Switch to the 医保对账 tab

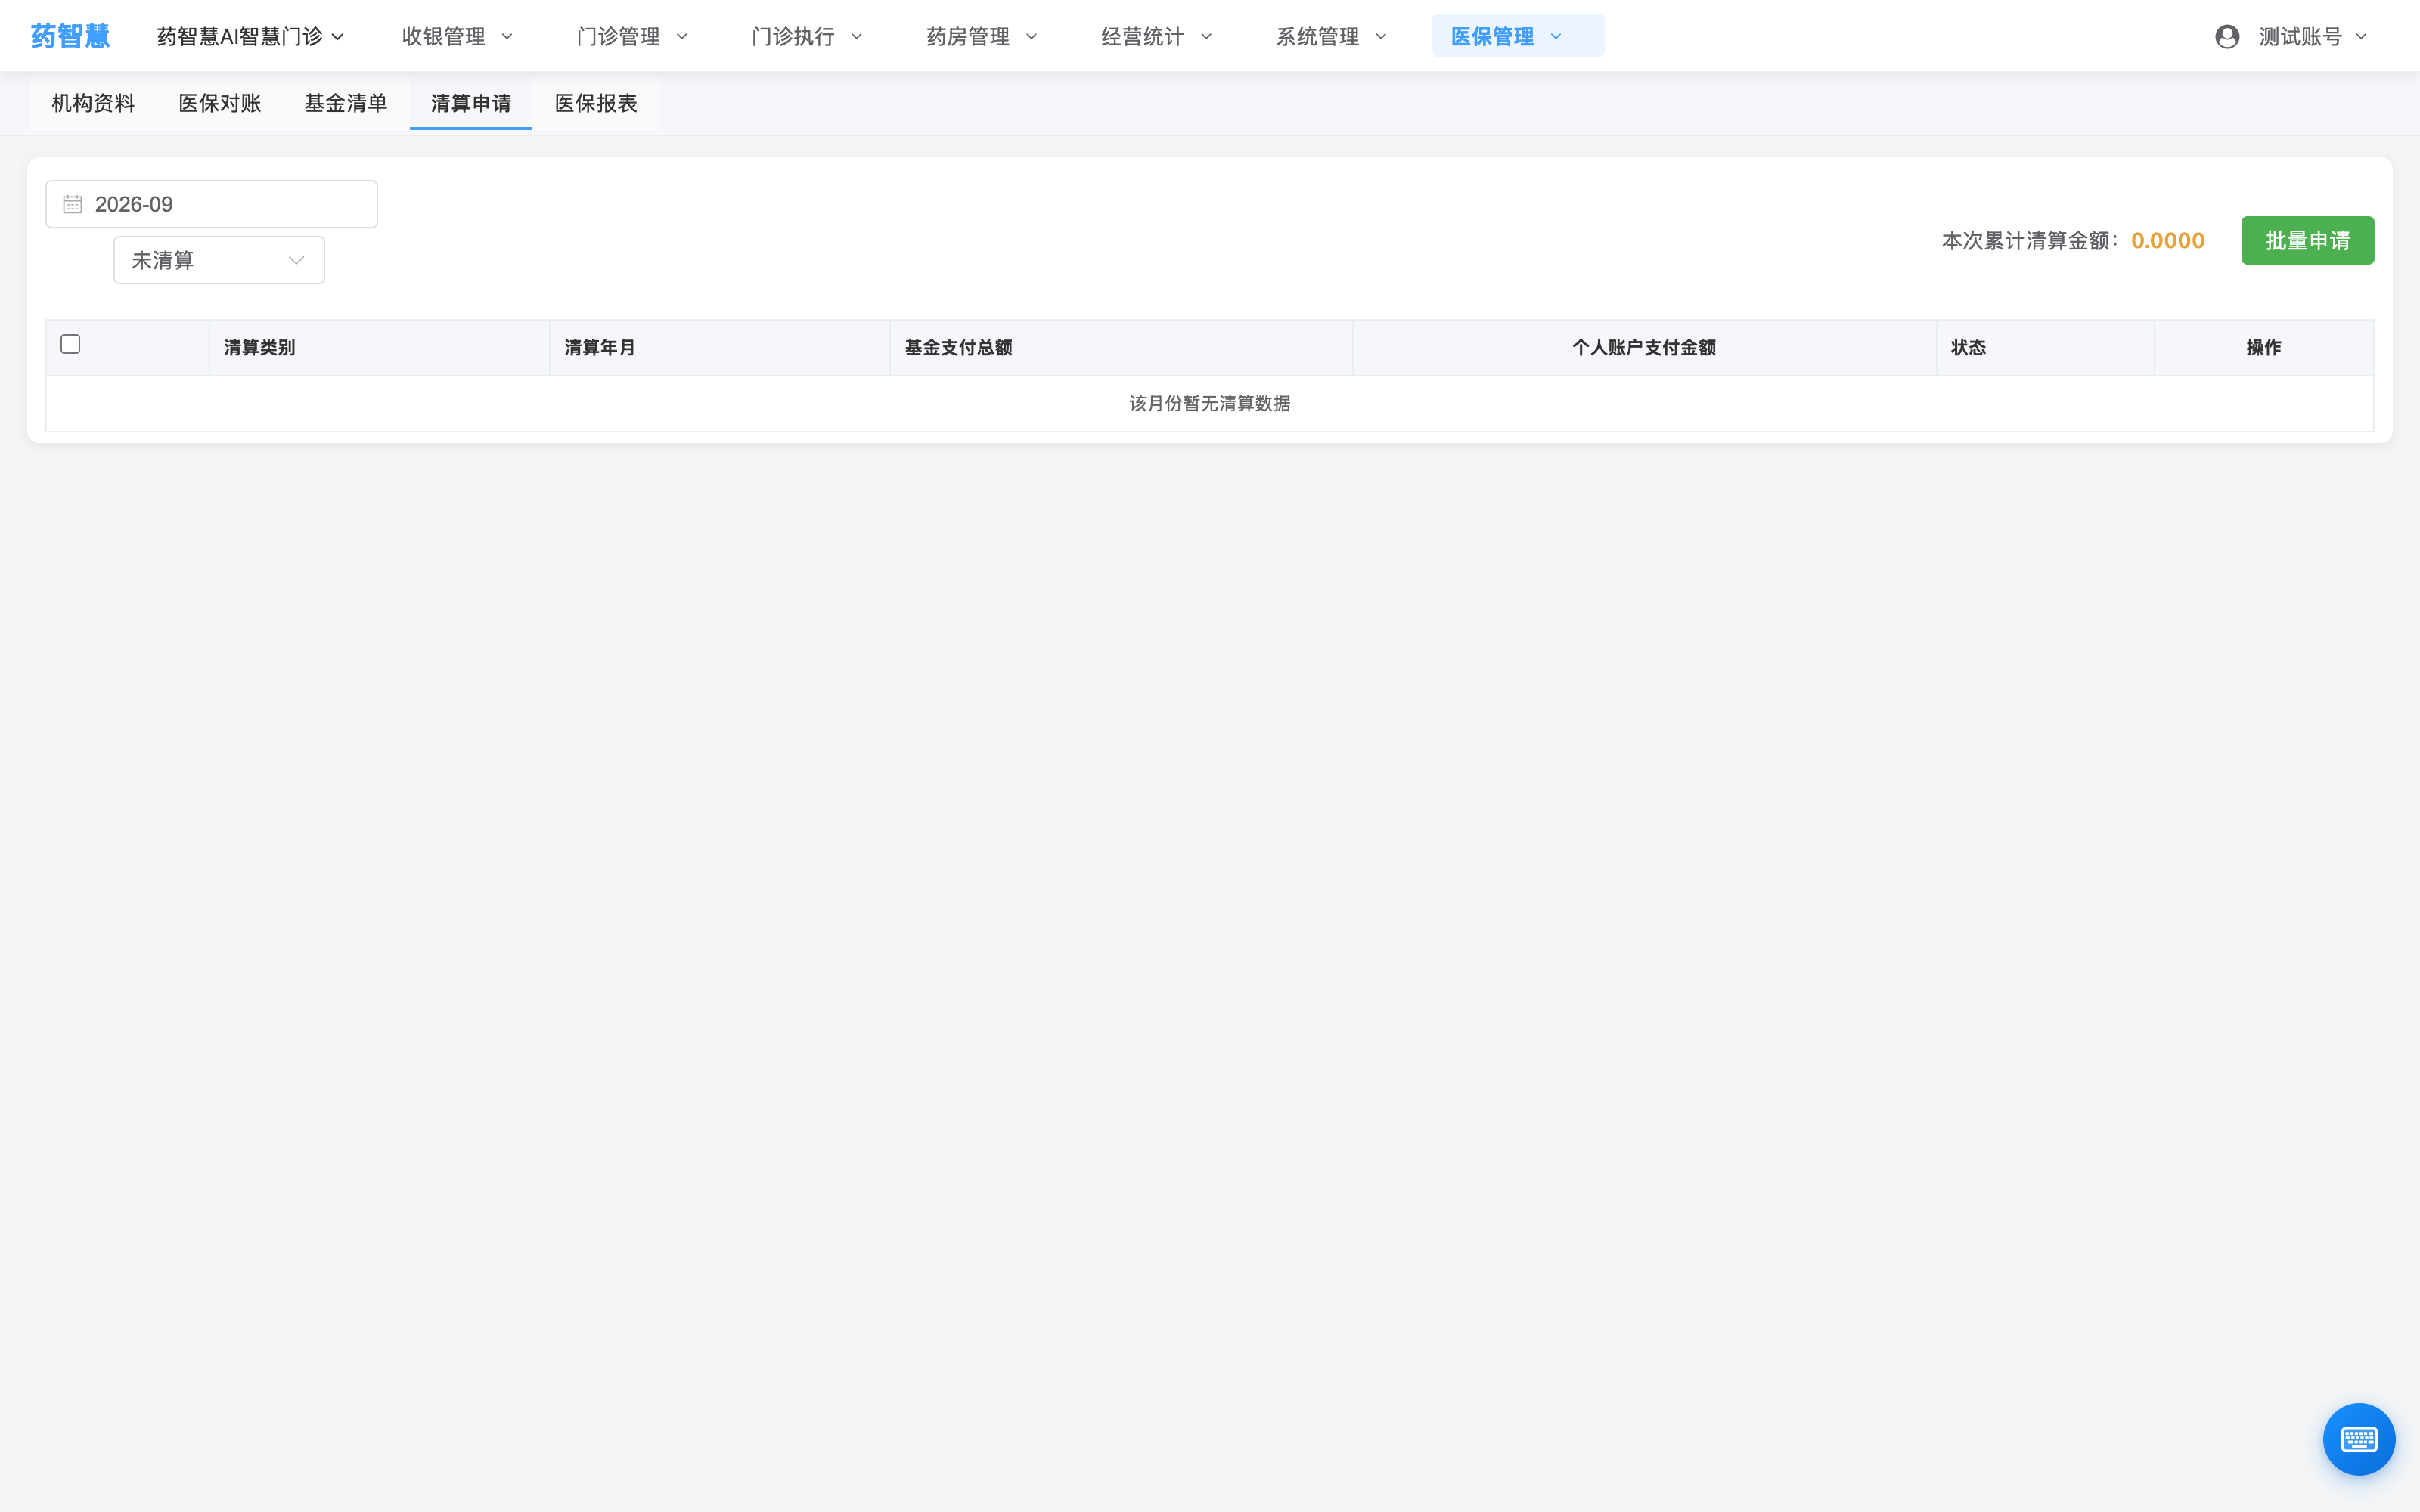pos(219,103)
